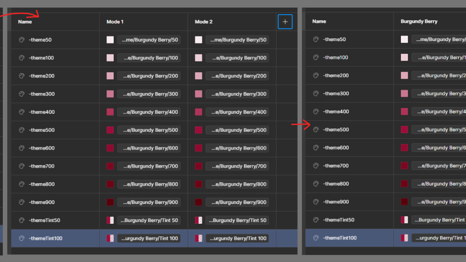Click the -theme600 variable name in the right panel

click(x=336, y=147)
